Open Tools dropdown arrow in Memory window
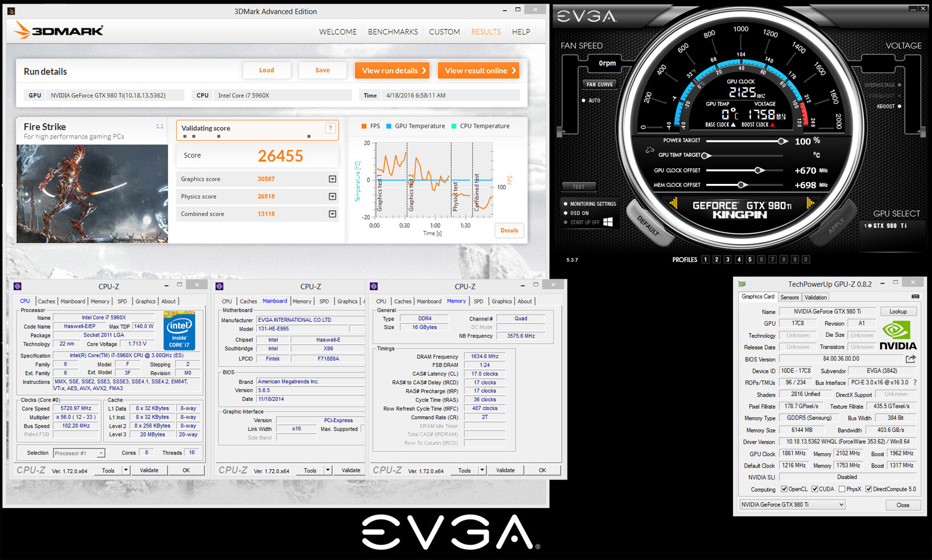Image resolution: width=932 pixels, height=560 pixels. tap(482, 470)
